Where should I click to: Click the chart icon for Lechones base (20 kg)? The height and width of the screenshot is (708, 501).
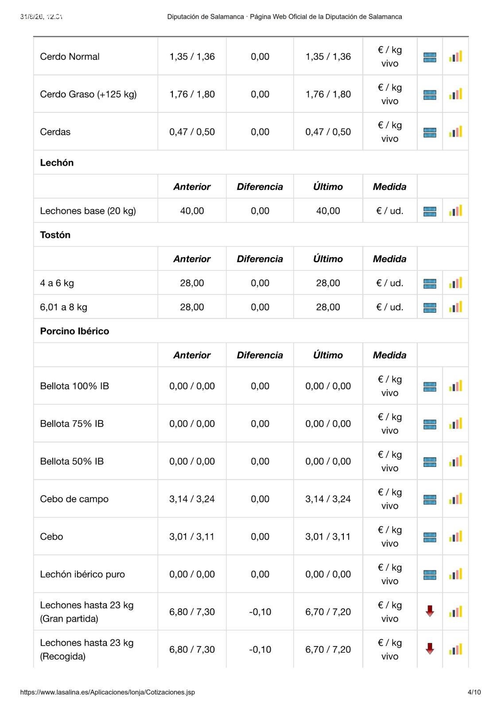click(455, 211)
